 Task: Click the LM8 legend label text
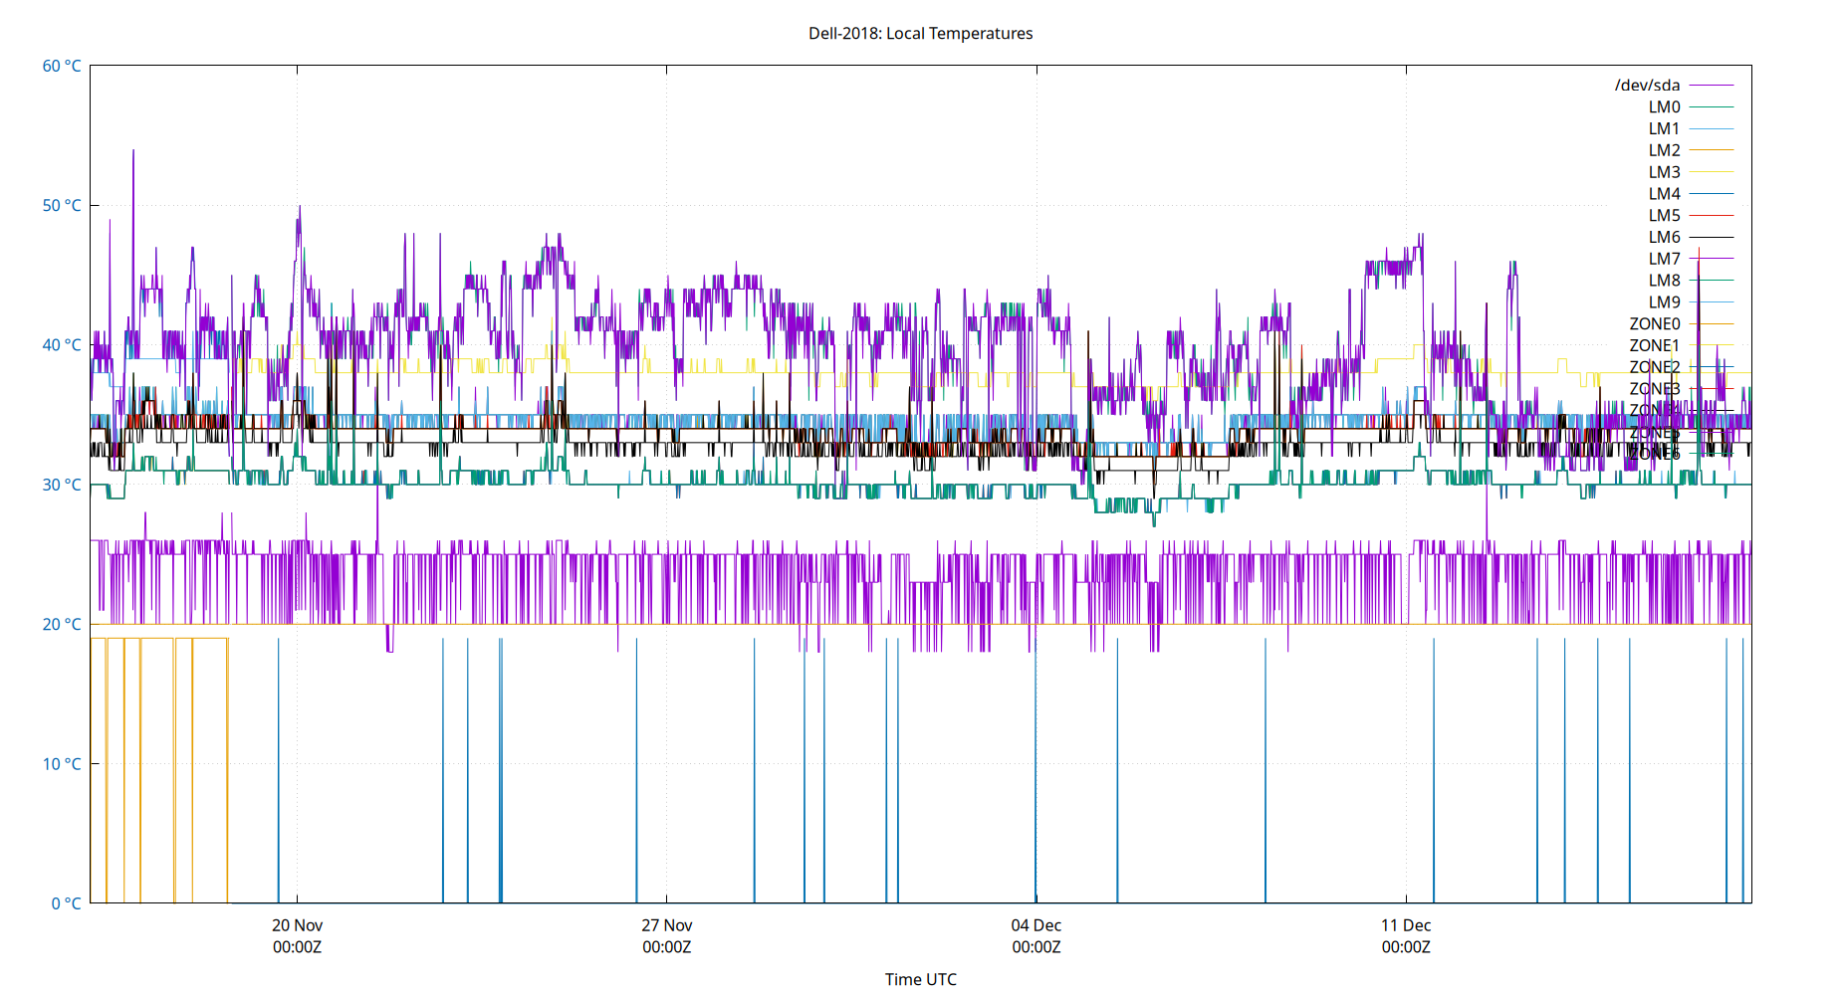(1665, 281)
